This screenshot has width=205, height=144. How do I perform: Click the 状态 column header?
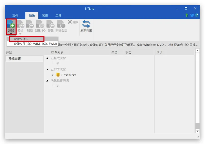139,52
